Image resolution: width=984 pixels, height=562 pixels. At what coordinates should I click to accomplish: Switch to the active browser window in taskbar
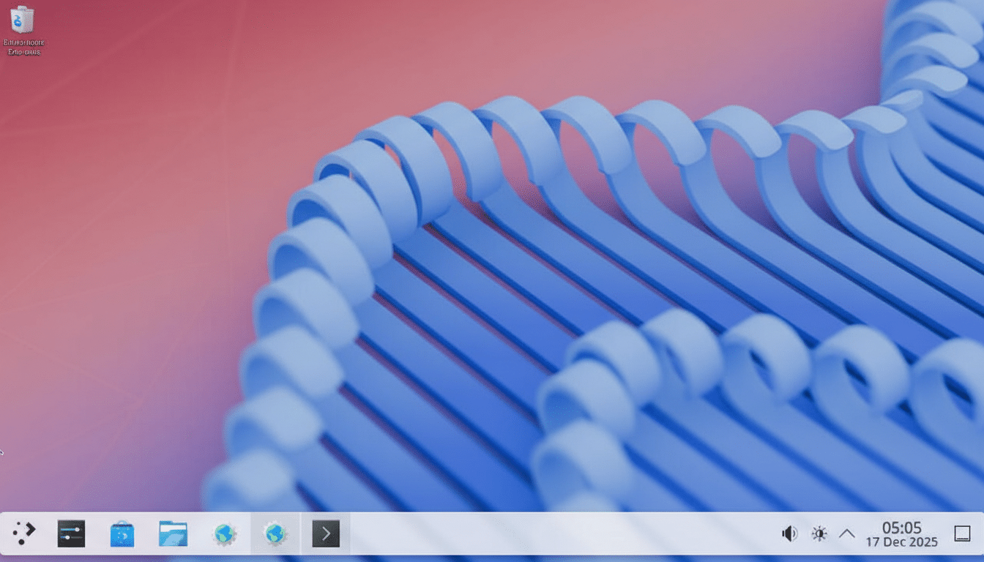(x=275, y=533)
